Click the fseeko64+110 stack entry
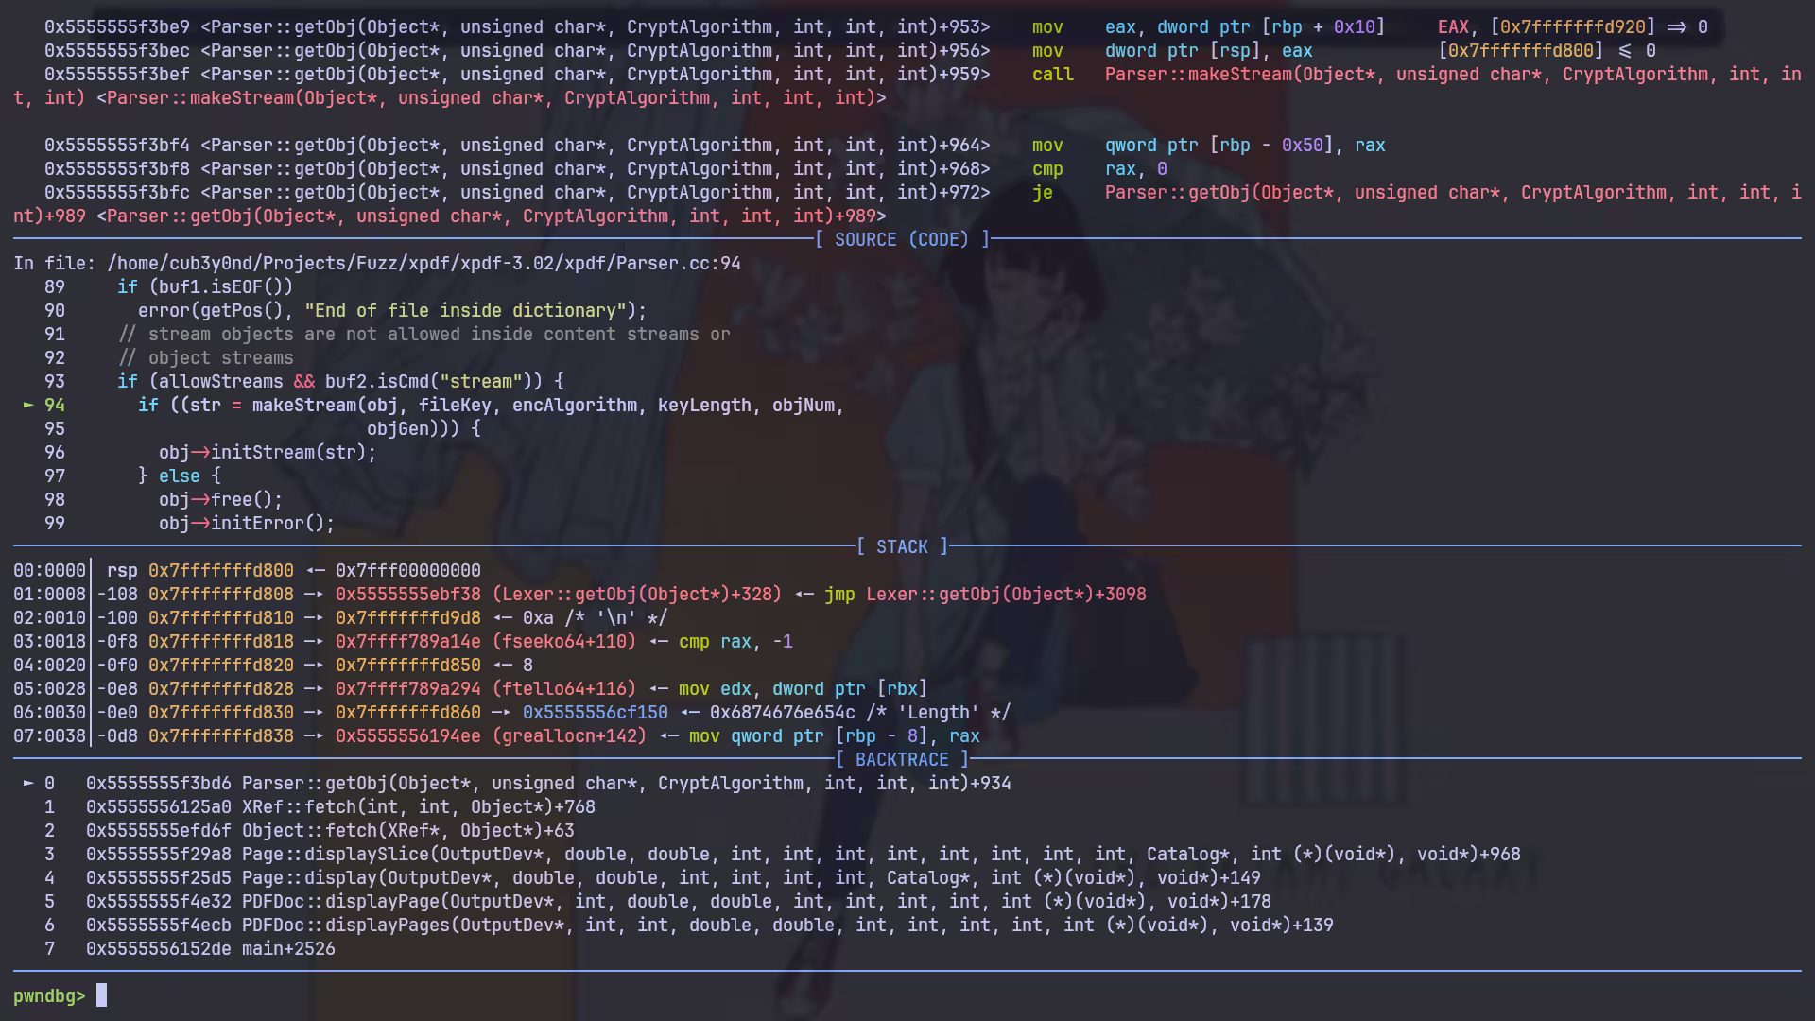Screen dimensions: 1815x1021 [x=564, y=641]
